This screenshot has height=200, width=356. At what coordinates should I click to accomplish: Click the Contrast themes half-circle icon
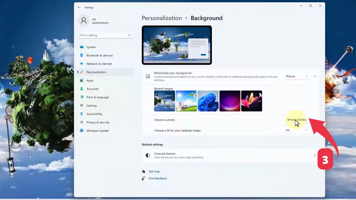148,155
